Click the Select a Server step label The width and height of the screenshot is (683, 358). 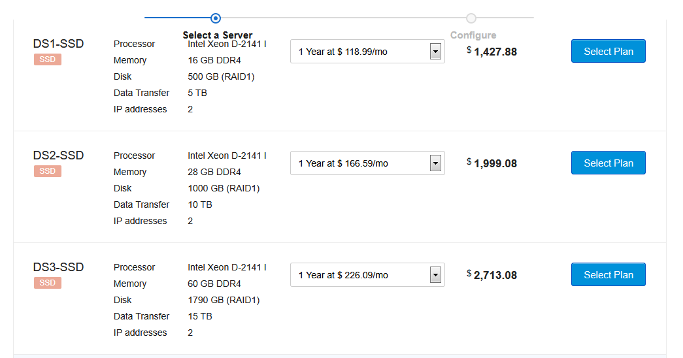[x=218, y=35]
